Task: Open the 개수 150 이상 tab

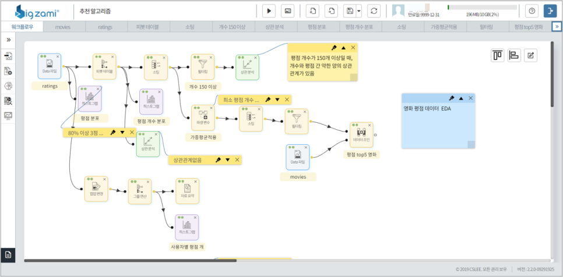Action: 233,27
